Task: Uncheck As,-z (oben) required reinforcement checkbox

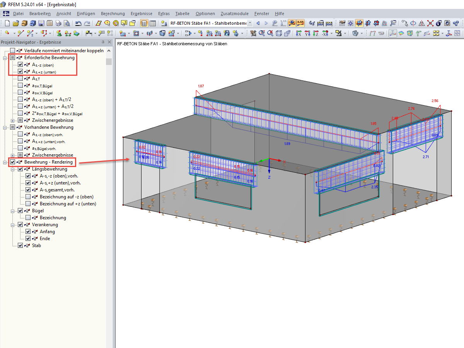Action: coord(20,65)
